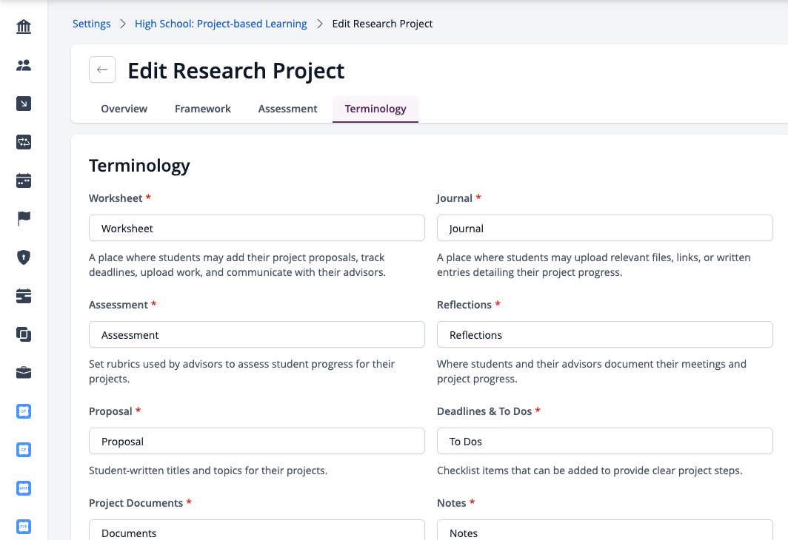The height and width of the screenshot is (540, 788).
Task: Open the calendar icon in sidebar
Action: coord(24,180)
